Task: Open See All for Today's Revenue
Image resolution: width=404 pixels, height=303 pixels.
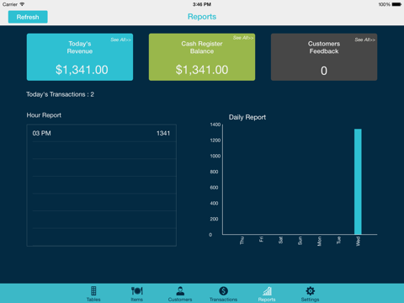Action: point(120,40)
